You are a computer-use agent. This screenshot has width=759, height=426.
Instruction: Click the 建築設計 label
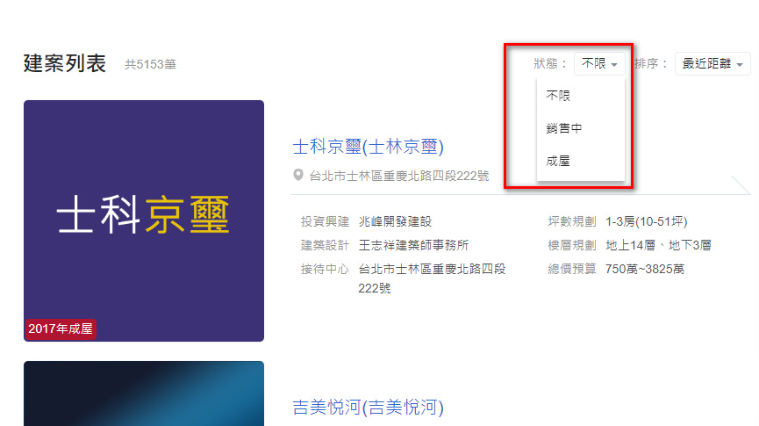(325, 245)
